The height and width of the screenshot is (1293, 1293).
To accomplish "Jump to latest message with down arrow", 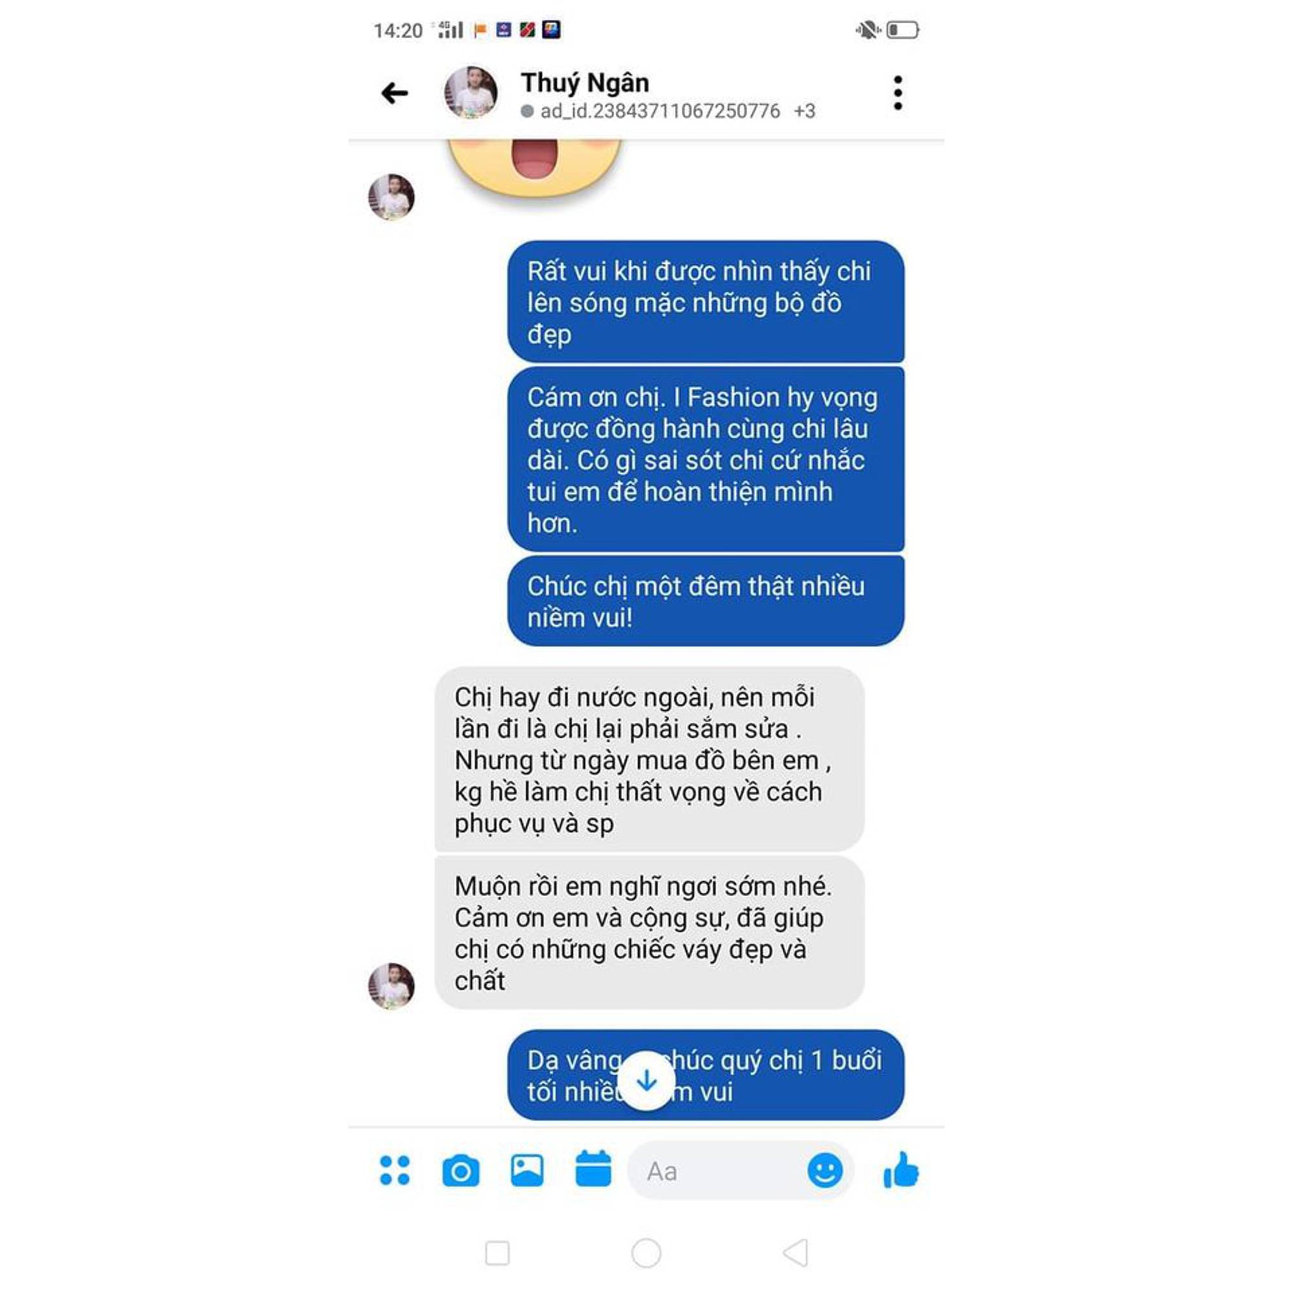I will click(x=646, y=1080).
